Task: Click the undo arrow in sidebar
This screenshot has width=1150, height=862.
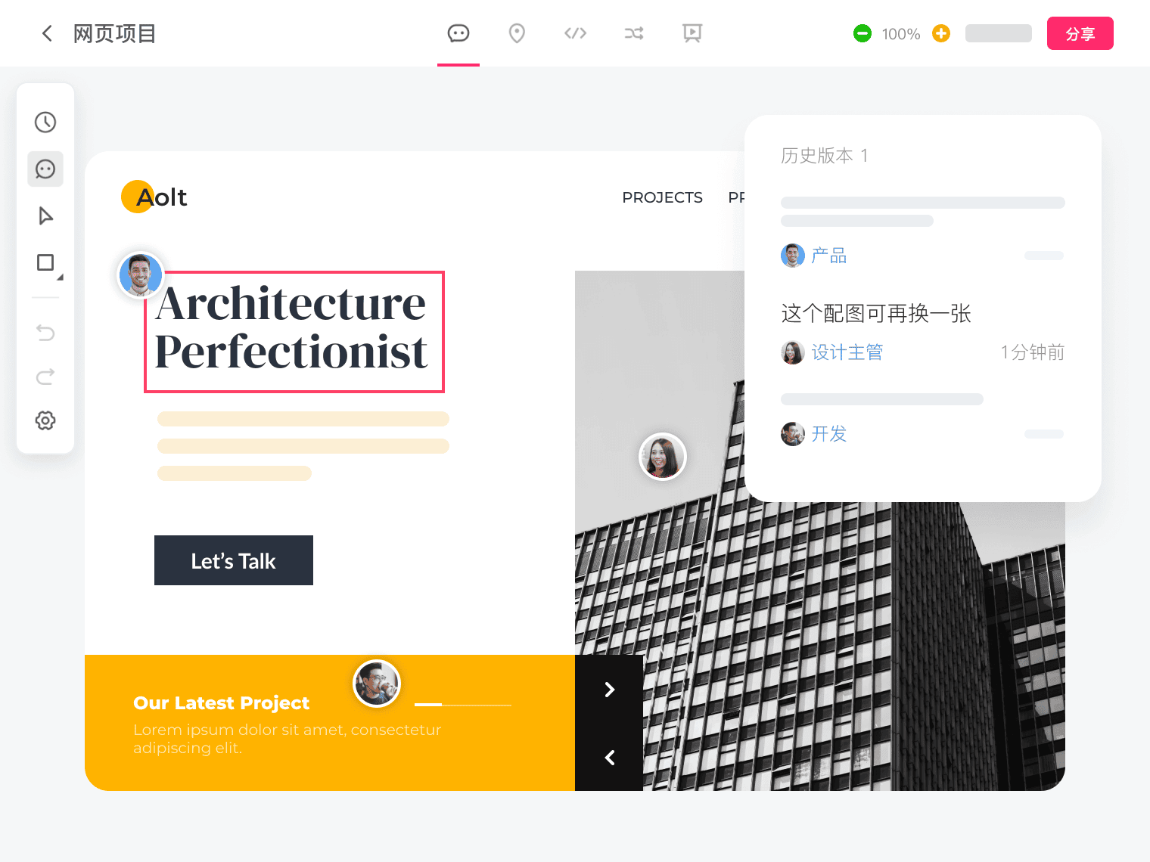Action: pos(45,333)
